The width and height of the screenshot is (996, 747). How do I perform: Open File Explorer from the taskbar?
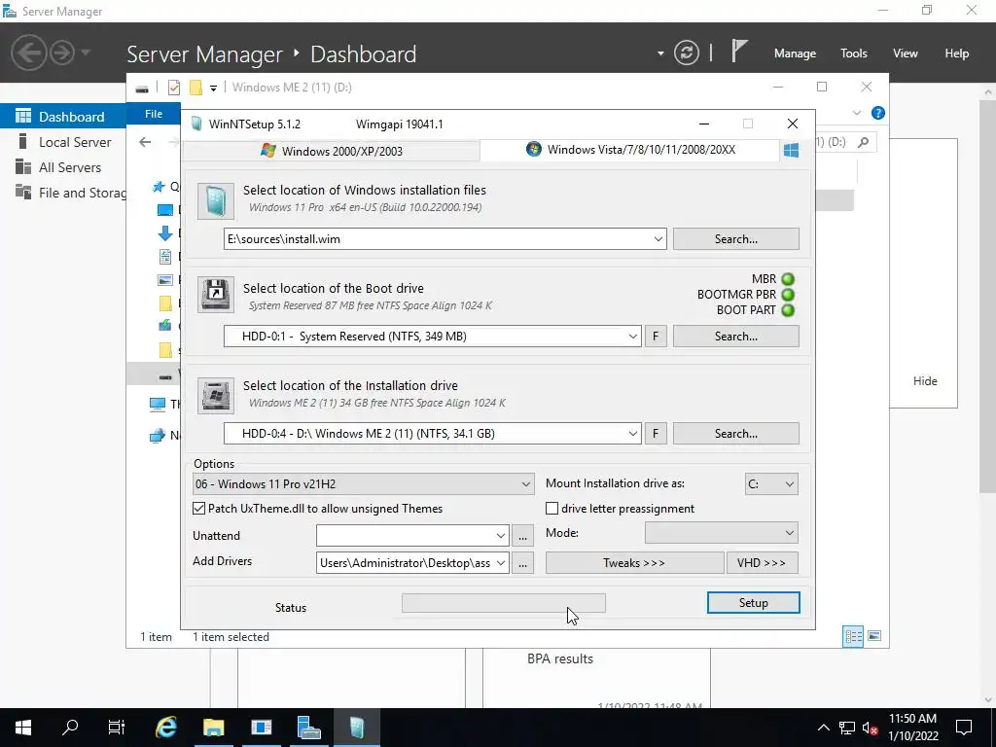(x=214, y=728)
